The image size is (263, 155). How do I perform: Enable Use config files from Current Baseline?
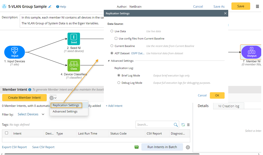[x=116, y=39]
